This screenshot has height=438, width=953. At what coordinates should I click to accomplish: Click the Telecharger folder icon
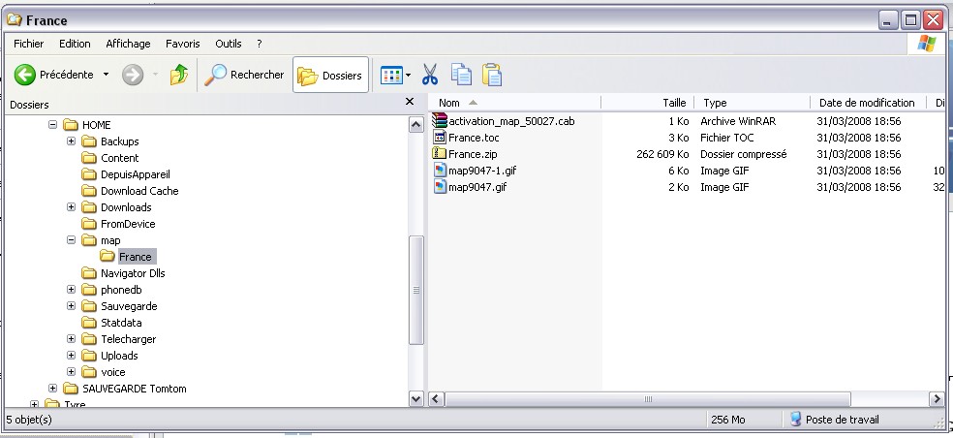89,339
